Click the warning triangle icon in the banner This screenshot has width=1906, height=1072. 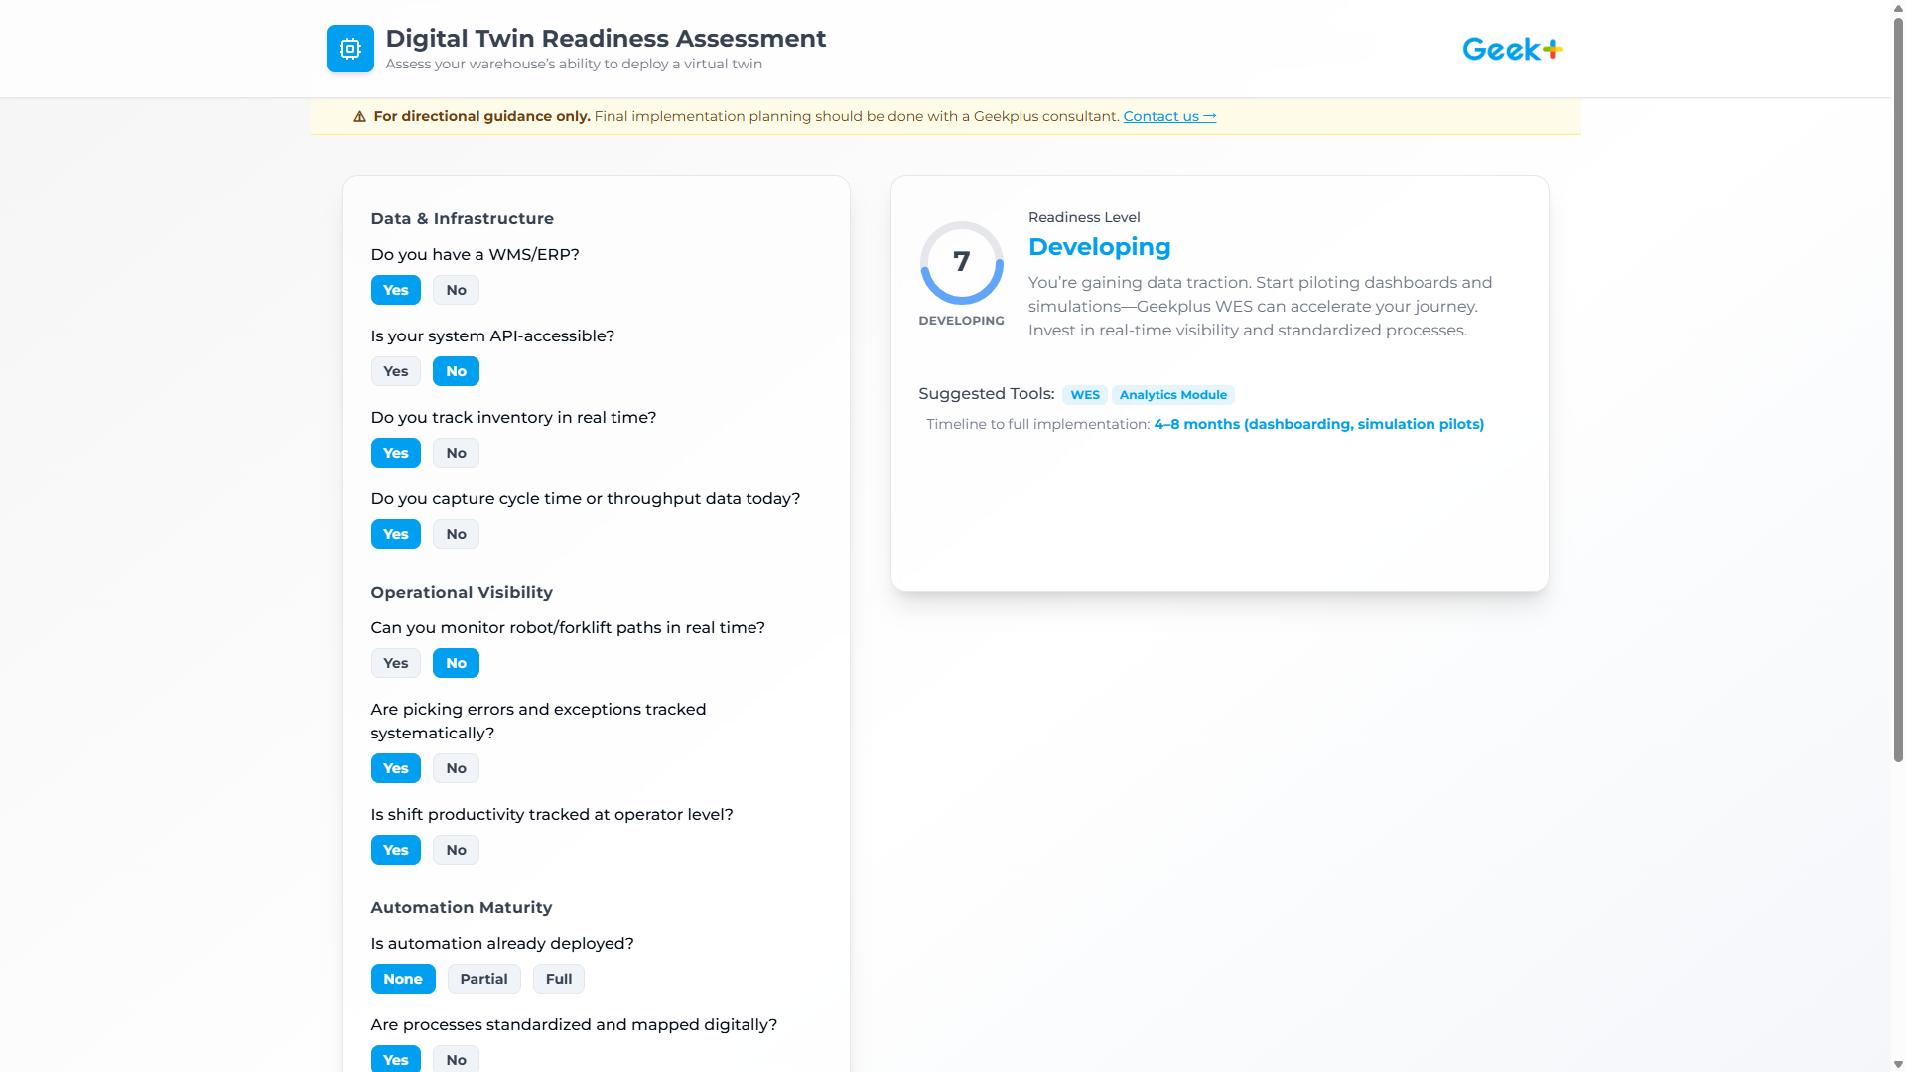click(x=359, y=116)
